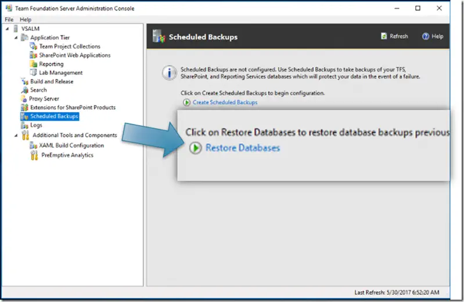Collapse the VSALM server node
This screenshot has width=464, height=302.
(x=7, y=29)
